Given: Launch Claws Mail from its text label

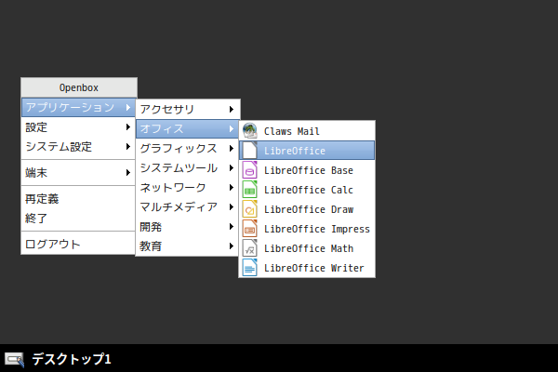Looking at the screenshot, I should pyautogui.click(x=292, y=131).
